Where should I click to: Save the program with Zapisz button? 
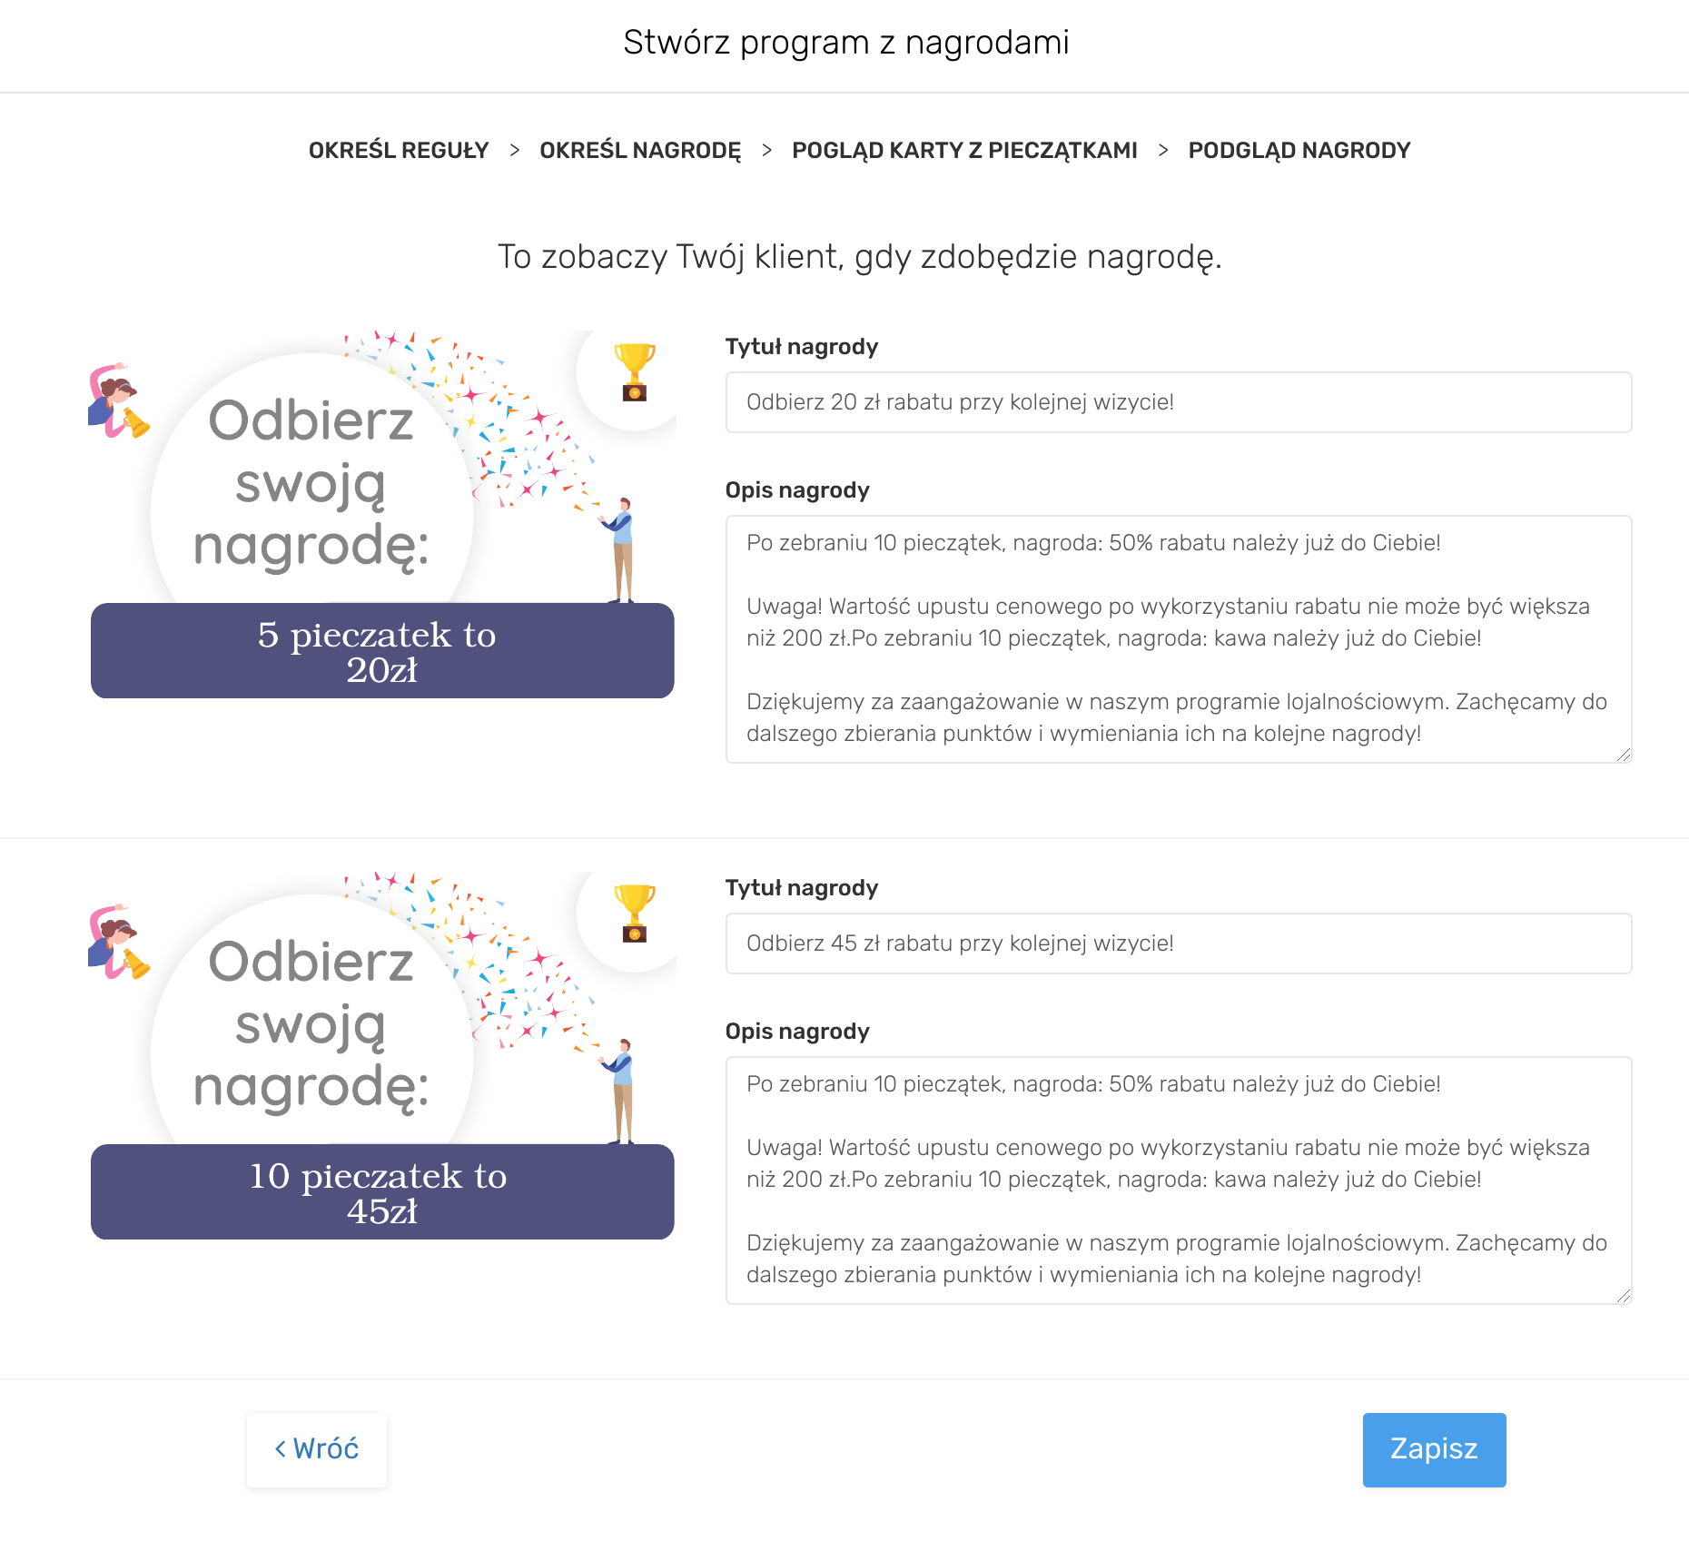pyautogui.click(x=1434, y=1449)
